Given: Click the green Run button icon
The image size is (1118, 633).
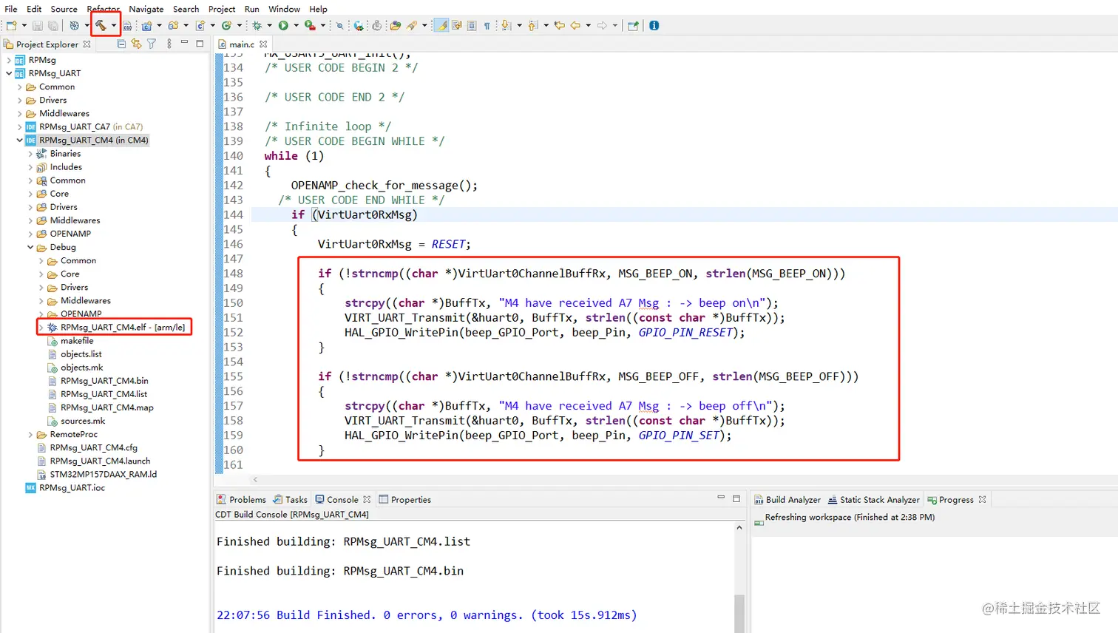Looking at the screenshot, I should (x=283, y=25).
